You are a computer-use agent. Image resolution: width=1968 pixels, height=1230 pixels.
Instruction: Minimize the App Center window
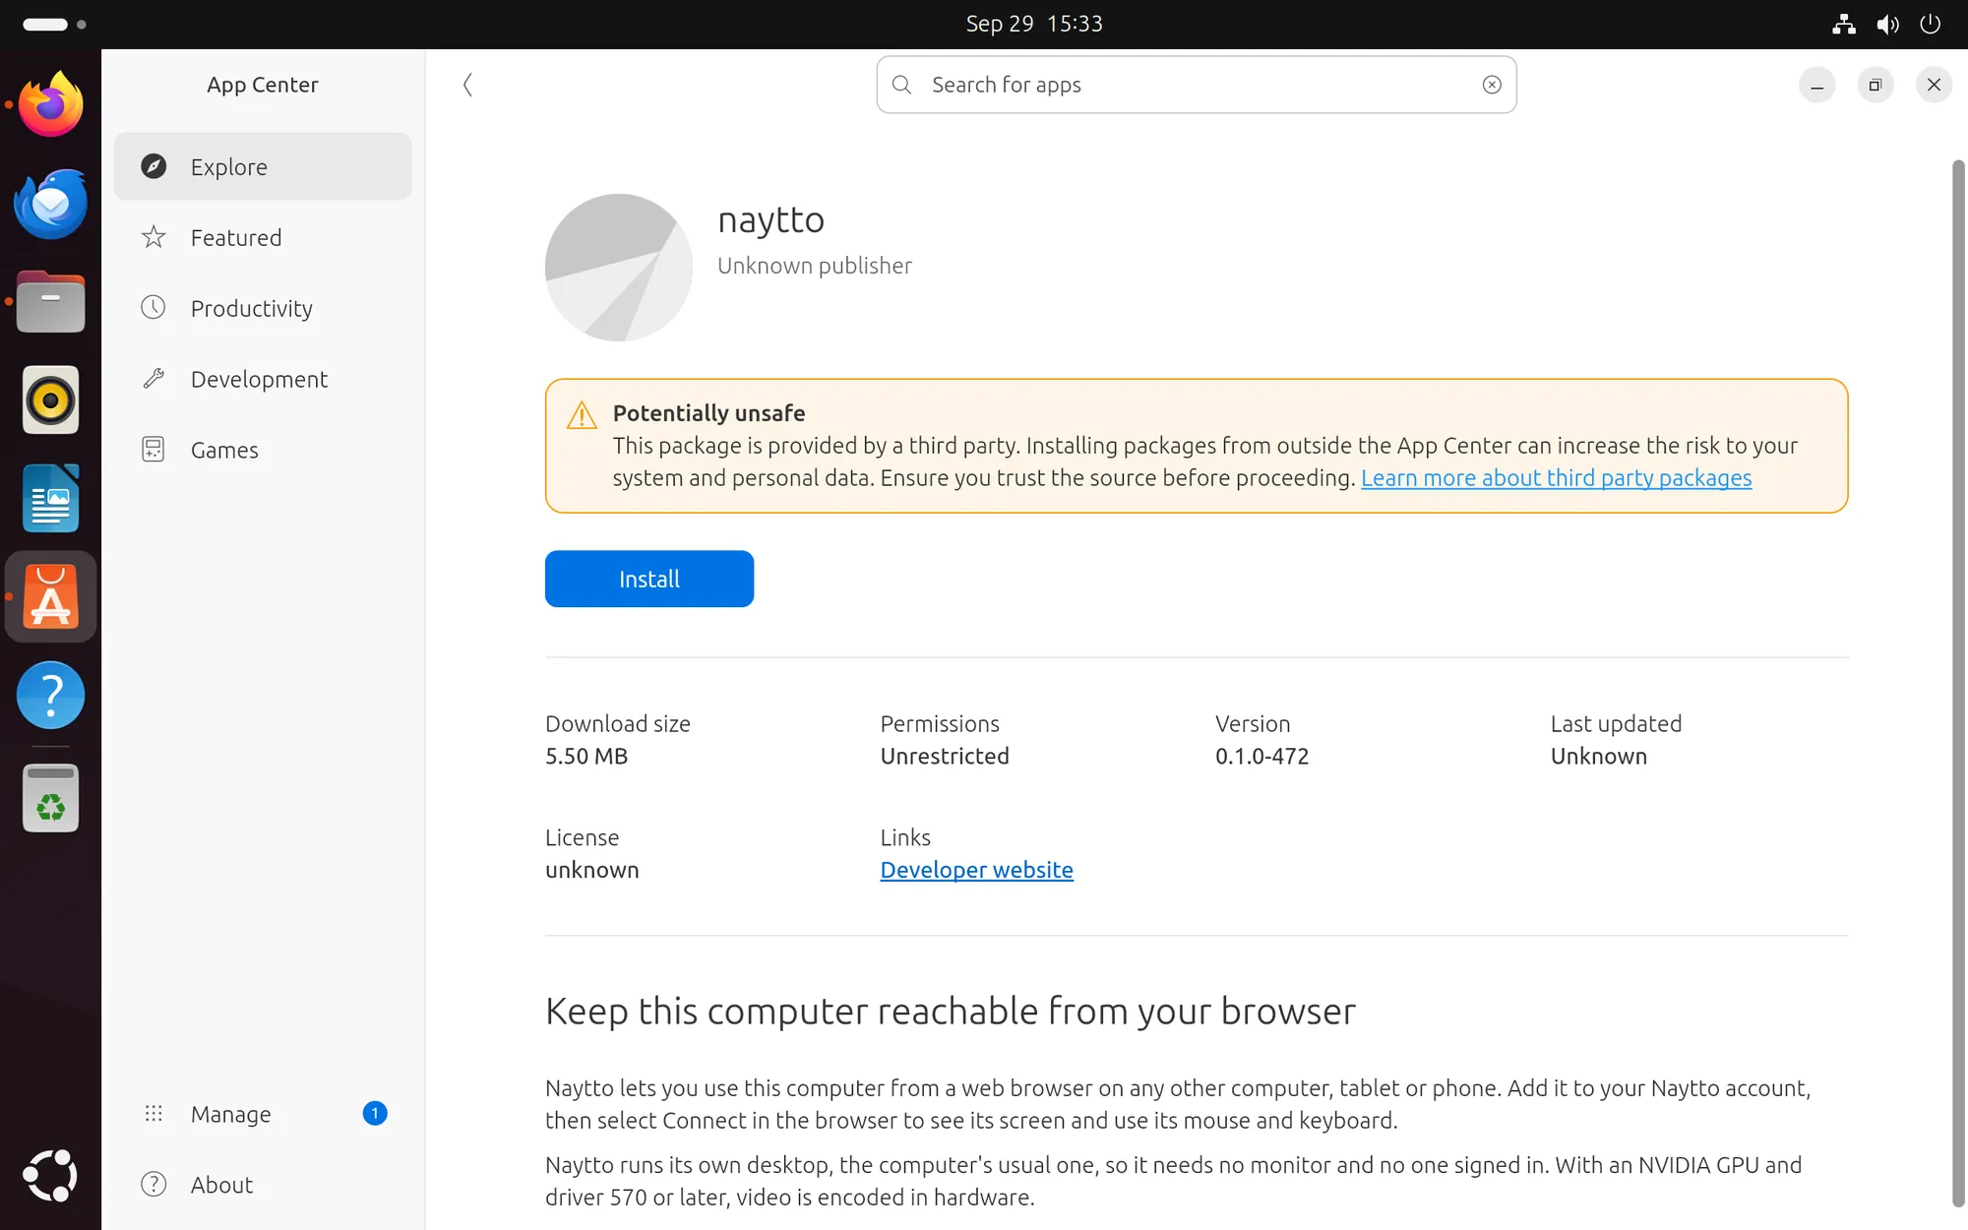click(1816, 85)
